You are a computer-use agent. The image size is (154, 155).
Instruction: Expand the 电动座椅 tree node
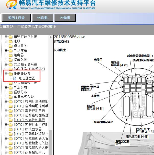pos(6,51)
